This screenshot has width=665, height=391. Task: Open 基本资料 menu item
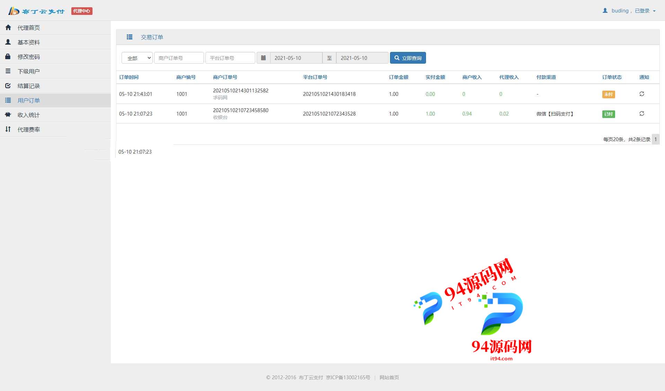tap(55, 42)
